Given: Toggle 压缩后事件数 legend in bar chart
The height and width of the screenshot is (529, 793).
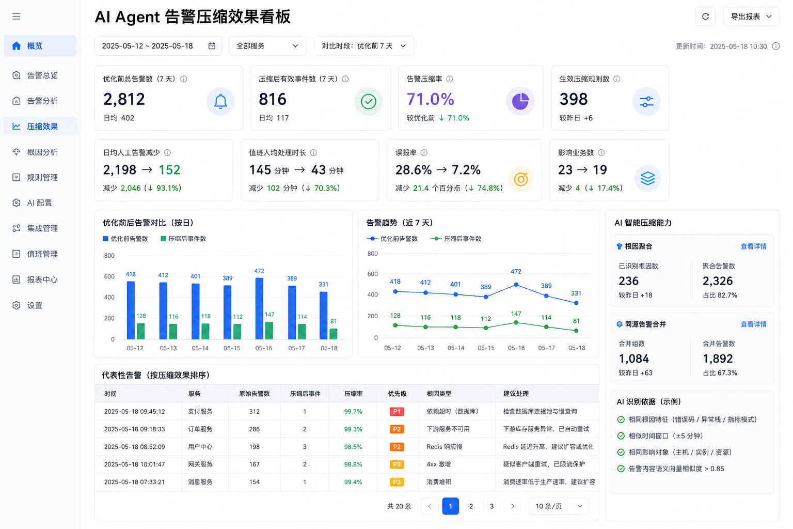Looking at the screenshot, I should coord(183,239).
